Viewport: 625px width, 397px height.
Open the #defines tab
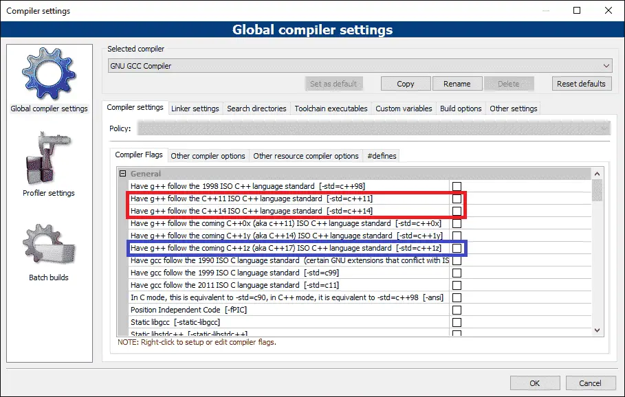382,156
